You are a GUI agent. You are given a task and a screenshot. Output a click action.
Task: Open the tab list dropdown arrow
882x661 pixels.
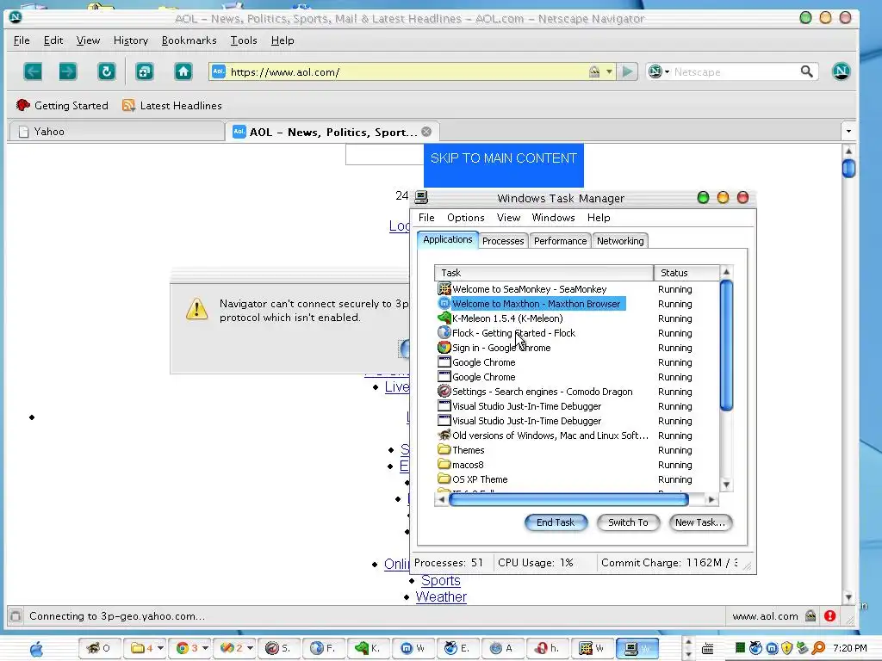[848, 132]
